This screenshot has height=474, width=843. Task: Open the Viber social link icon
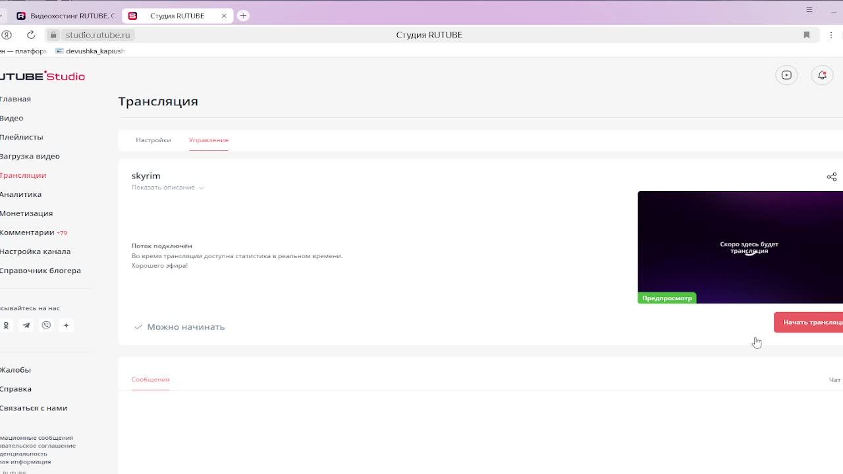point(46,325)
